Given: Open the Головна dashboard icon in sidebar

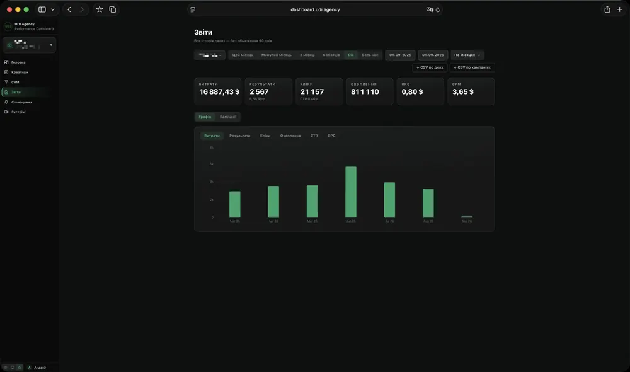Looking at the screenshot, I should 6,62.
